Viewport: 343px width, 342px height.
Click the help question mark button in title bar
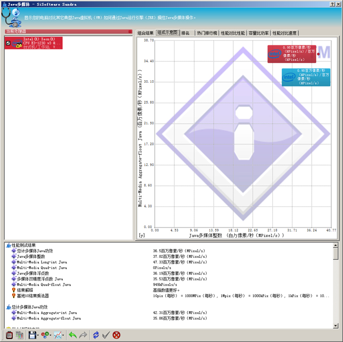[x=332, y=4]
